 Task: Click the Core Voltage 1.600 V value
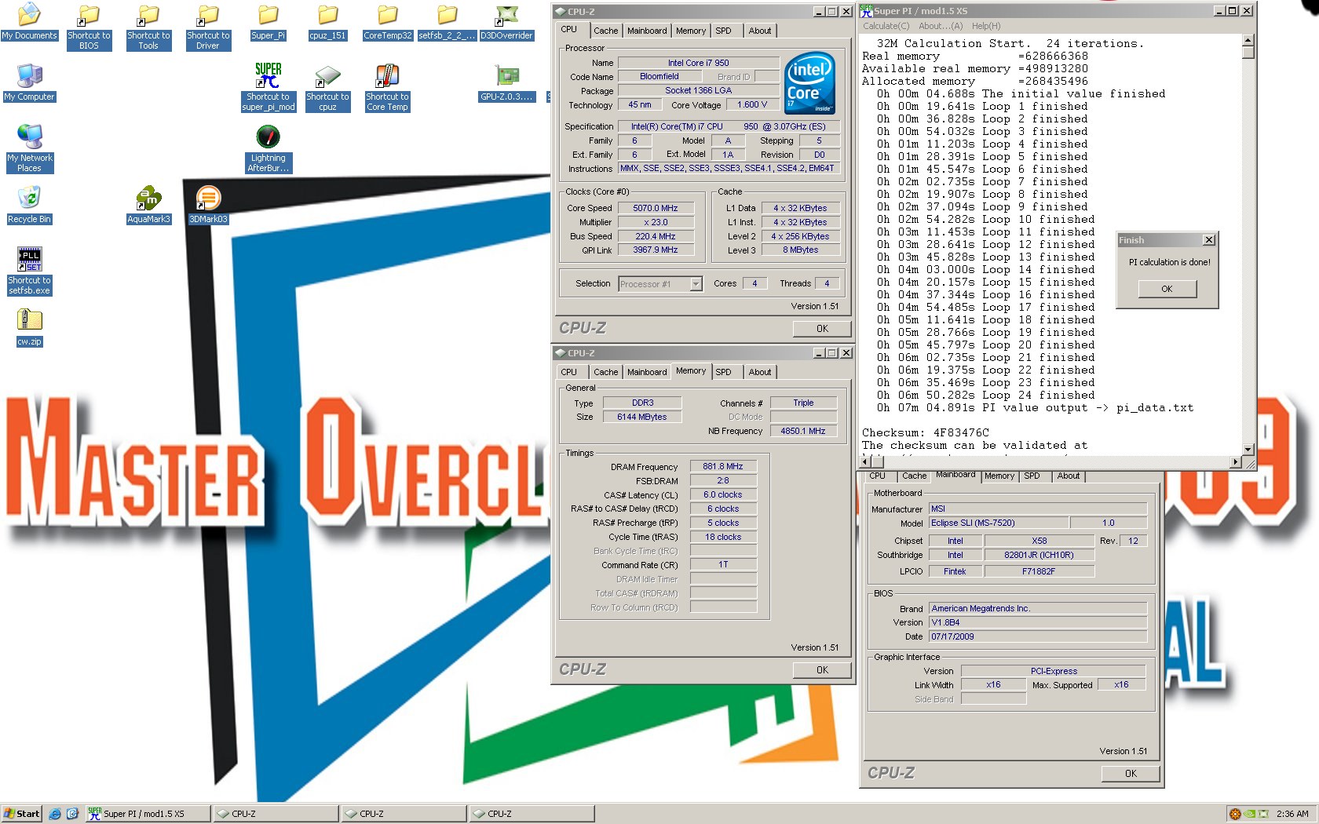tap(752, 104)
